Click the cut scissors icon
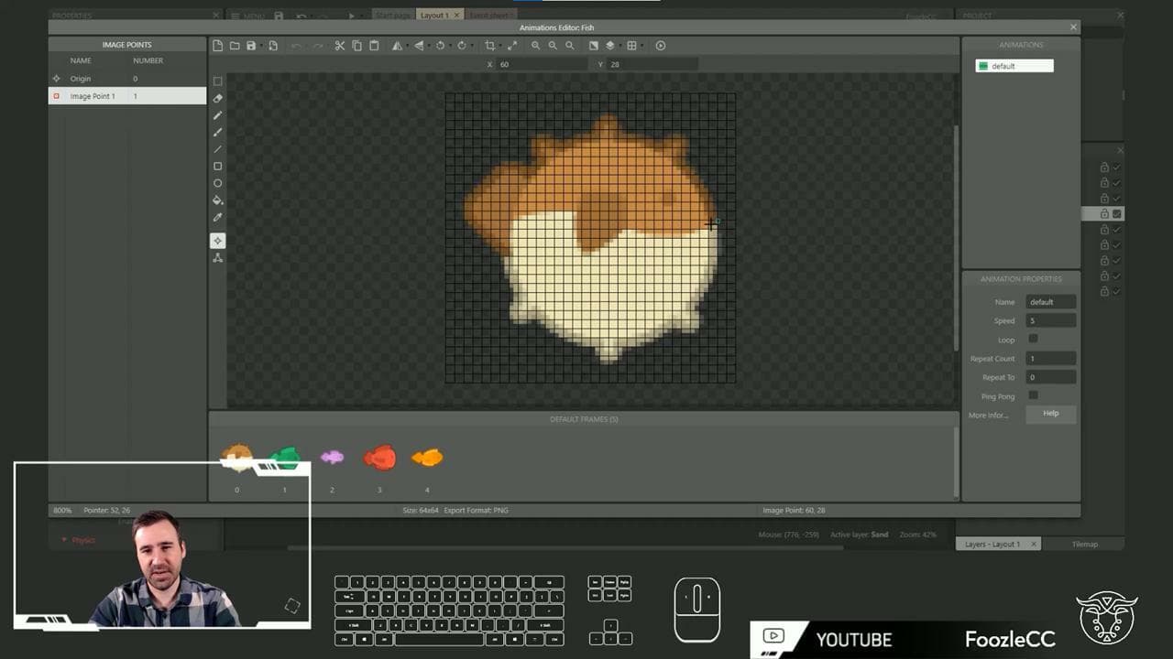 (339, 46)
